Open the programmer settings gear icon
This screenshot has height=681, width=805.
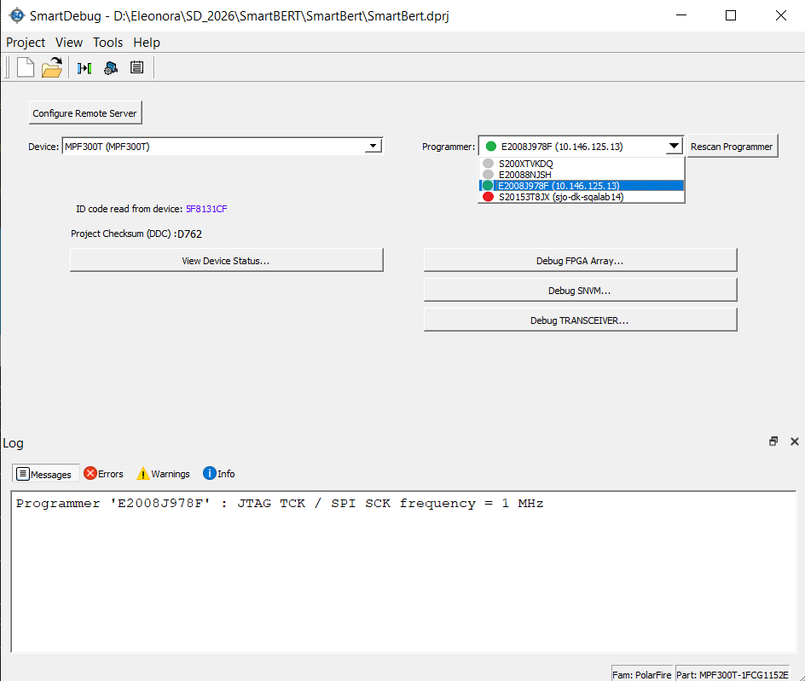[x=110, y=67]
